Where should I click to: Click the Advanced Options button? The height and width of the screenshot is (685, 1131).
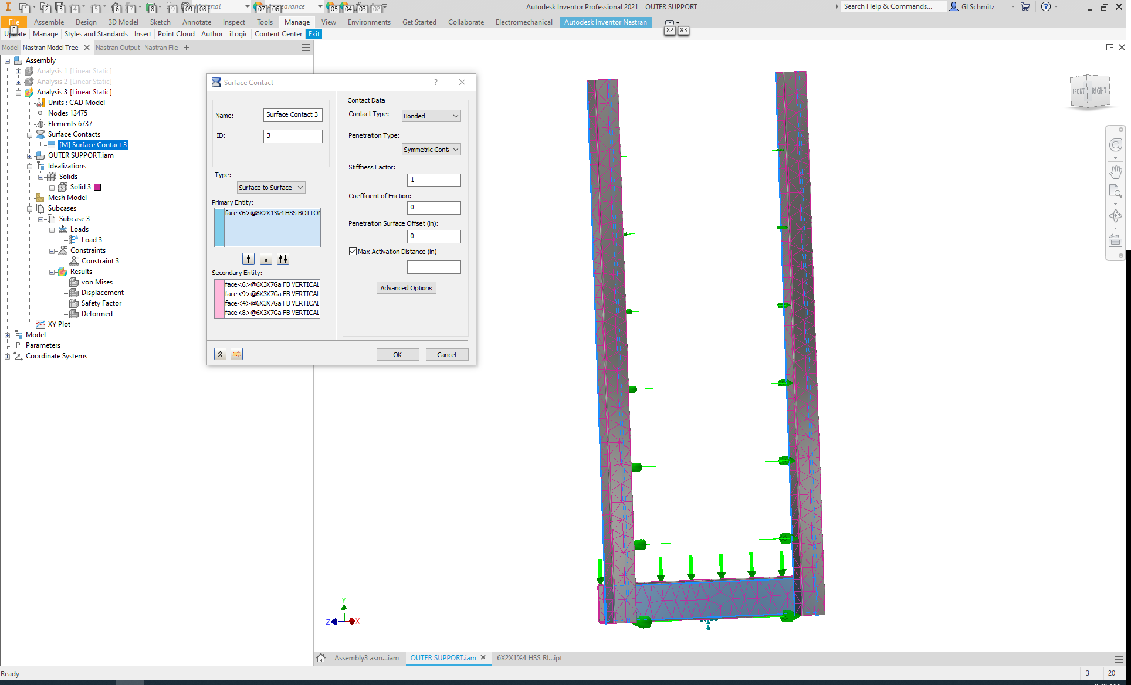point(406,288)
